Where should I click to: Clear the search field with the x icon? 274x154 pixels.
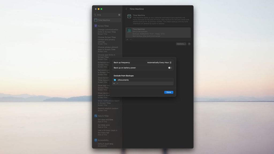tap(119, 15)
